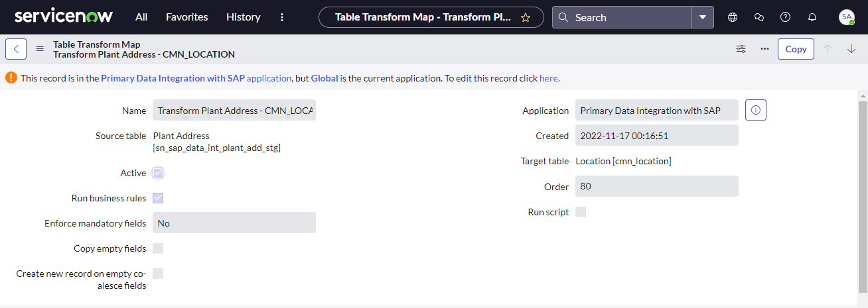Open the Enforce mandatory fields dropdown
This screenshot has height=308, width=868.
coord(234,223)
